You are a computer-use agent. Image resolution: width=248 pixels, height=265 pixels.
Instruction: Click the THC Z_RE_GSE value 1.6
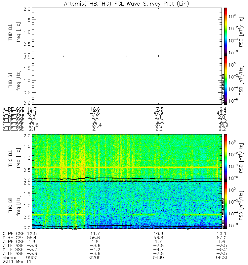coord(222,241)
